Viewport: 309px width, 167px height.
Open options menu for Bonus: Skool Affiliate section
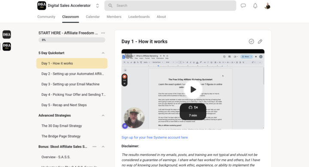click(94, 147)
